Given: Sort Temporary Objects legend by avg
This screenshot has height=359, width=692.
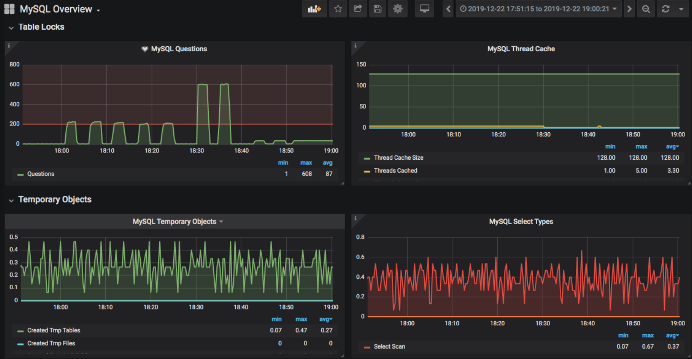Looking at the screenshot, I should point(326,319).
